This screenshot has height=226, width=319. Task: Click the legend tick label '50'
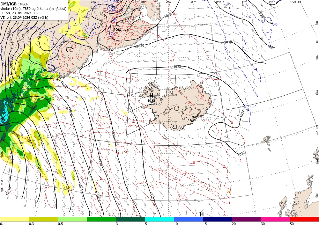(x=292, y=224)
